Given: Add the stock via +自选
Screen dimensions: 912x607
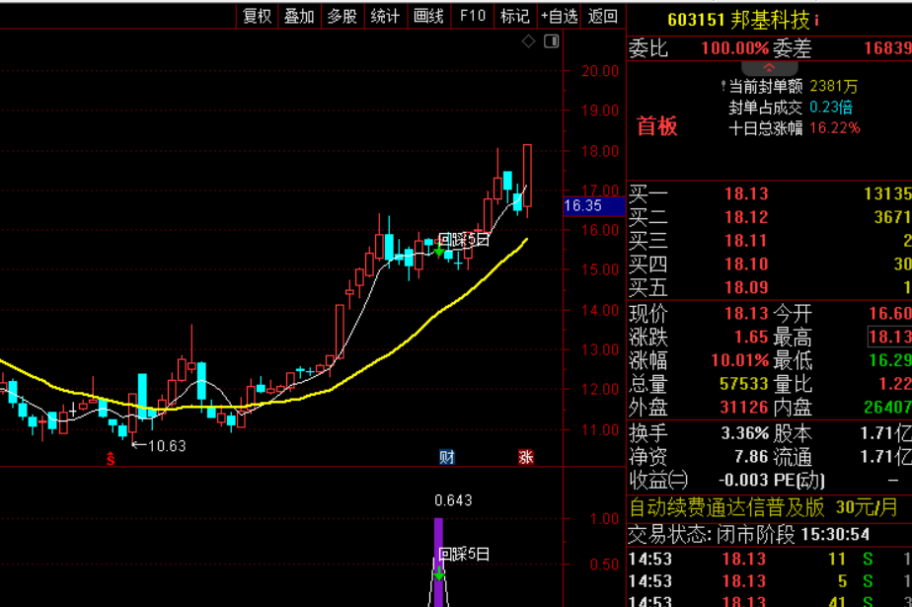Looking at the screenshot, I should pos(559,16).
